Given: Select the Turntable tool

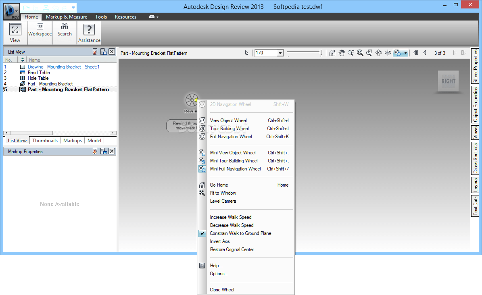Looking at the screenshot, I should [388, 52].
